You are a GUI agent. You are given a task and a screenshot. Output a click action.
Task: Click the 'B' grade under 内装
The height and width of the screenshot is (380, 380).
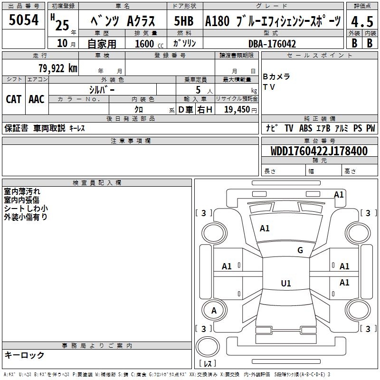tap(370, 43)
